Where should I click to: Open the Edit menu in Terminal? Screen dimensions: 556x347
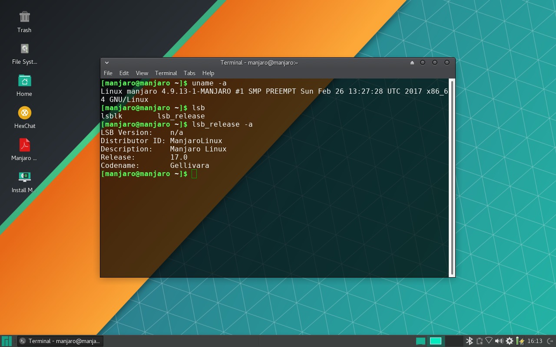point(124,73)
